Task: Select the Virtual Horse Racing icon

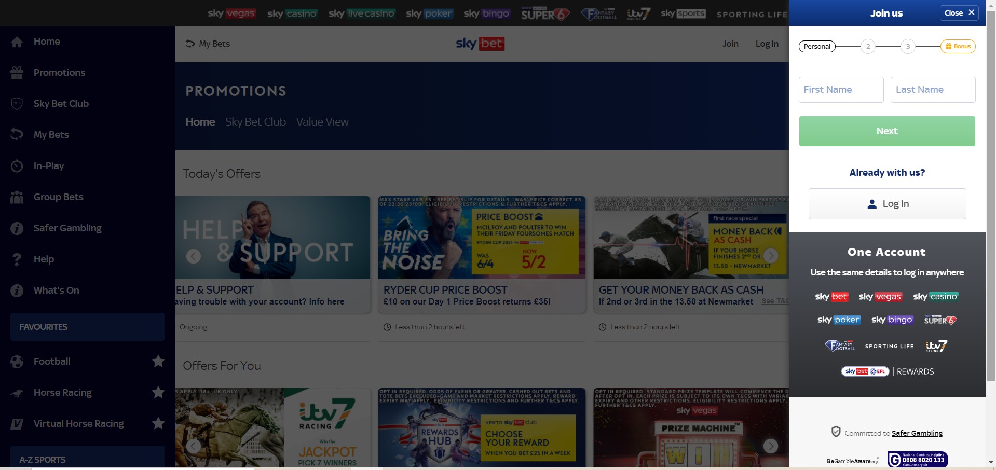Action: tap(17, 424)
